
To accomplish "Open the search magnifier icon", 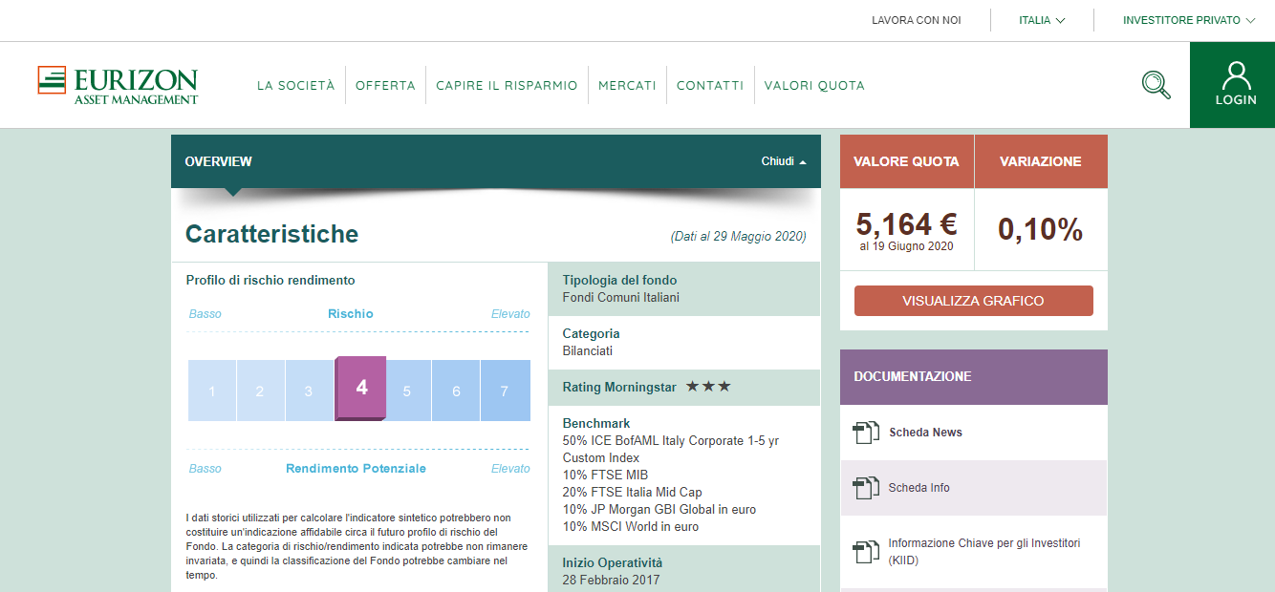I will pyautogui.click(x=1156, y=85).
